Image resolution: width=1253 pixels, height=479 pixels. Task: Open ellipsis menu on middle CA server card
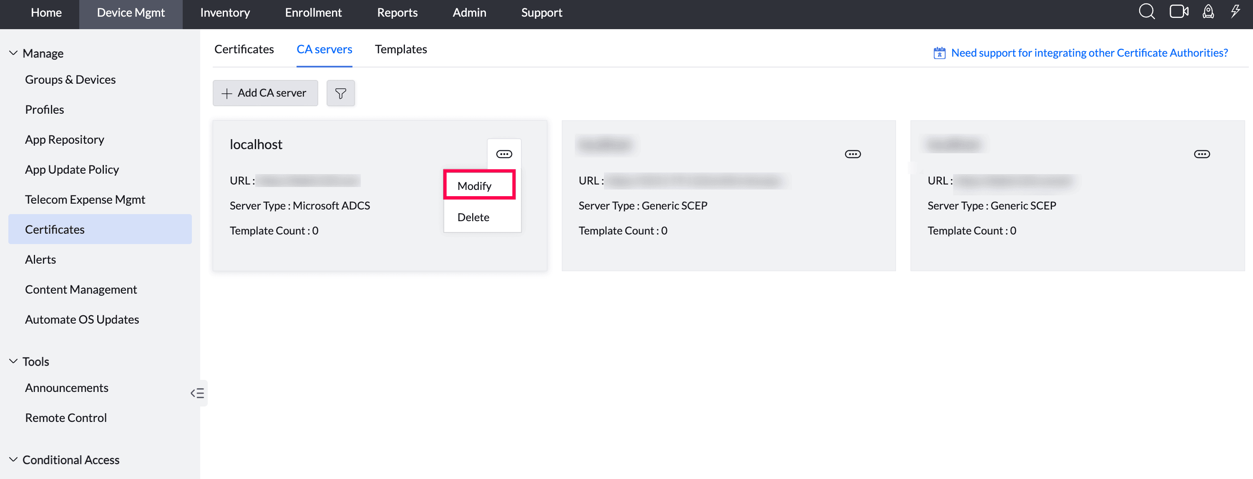853,155
